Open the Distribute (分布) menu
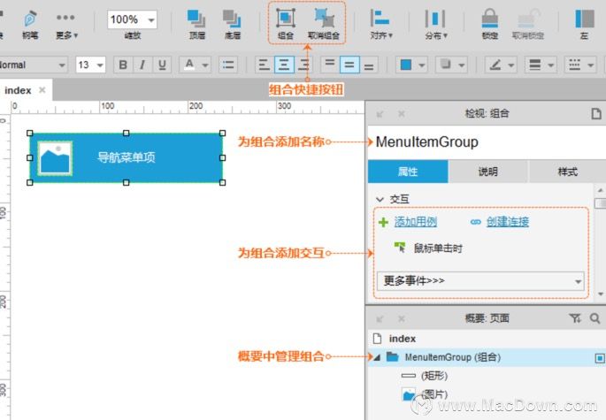The width and height of the screenshot is (606, 420). pyautogui.click(x=436, y=25)
